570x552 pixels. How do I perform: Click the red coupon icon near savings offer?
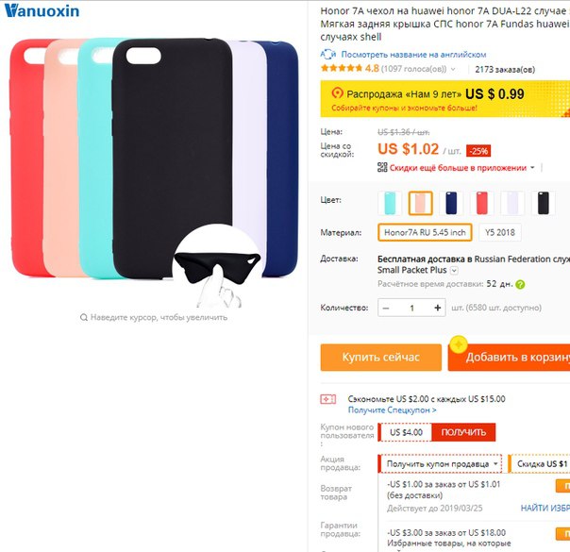point(328,399)
